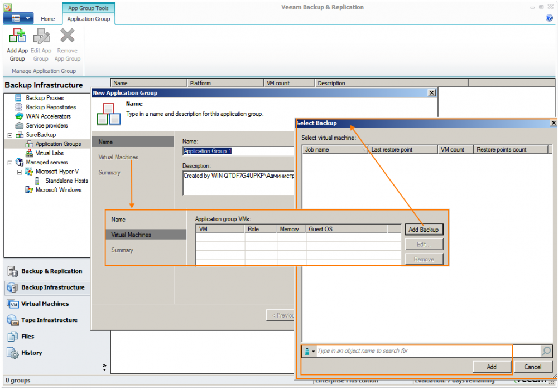Sort VM list by Guest OS column
The image size is (558, 390).
(x=347, y=229)
